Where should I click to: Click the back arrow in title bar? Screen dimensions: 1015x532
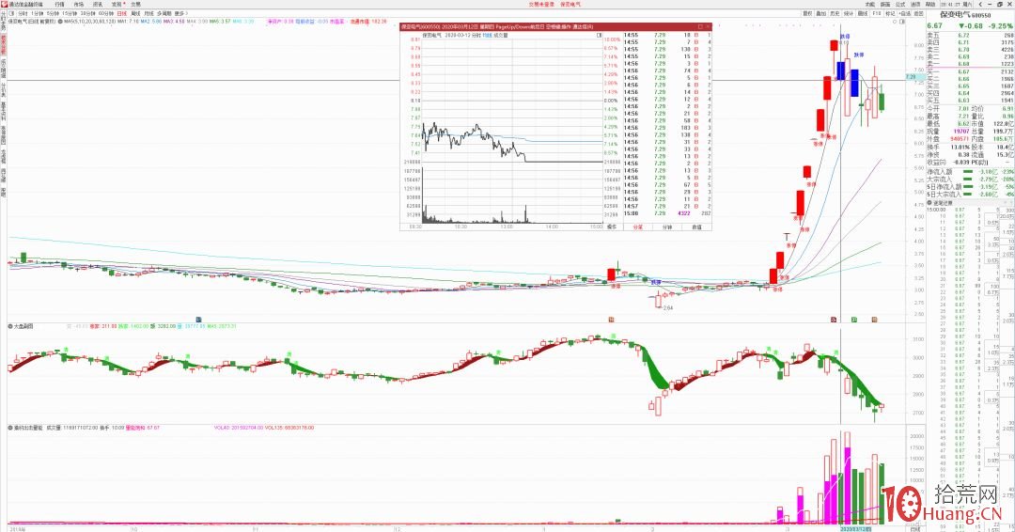[980, 5]
